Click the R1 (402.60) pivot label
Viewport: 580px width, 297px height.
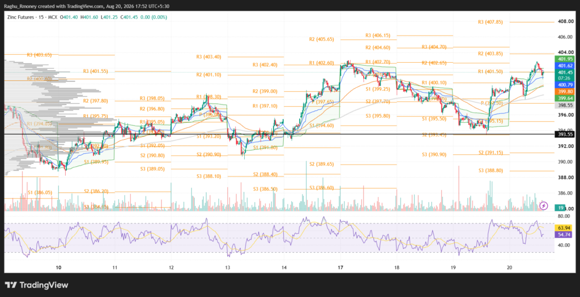322,63
